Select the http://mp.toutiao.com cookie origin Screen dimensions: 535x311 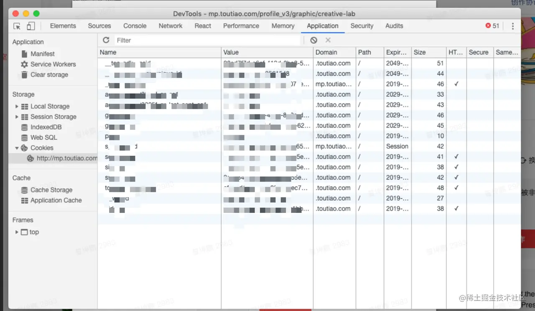pyautogui.click(x=67, y=158)
